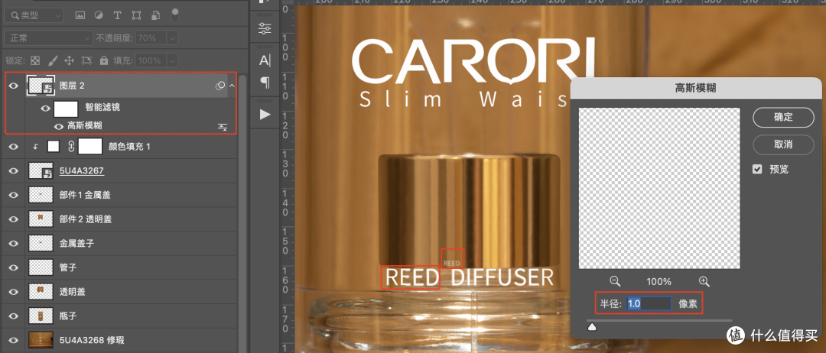
Task: Click the 70% opacity value field
Action: (x=151, y=38)
